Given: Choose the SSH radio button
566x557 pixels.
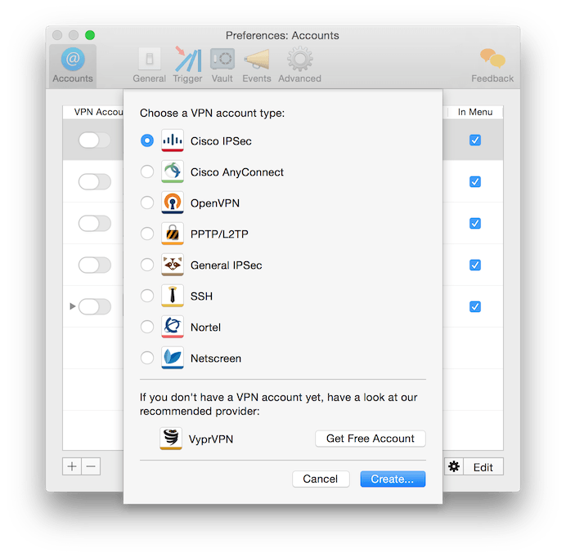Looking at the screenshot, I should click(147, 296).
